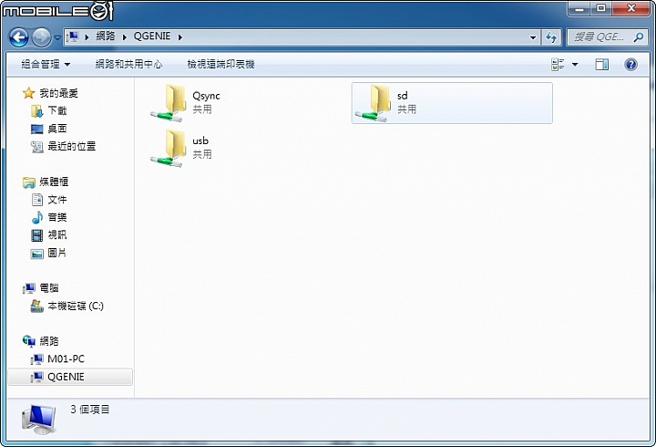Open the recent pages dropdown arrow
The height and width of the screenshot is (447, 656).
[x=57, y=37]
